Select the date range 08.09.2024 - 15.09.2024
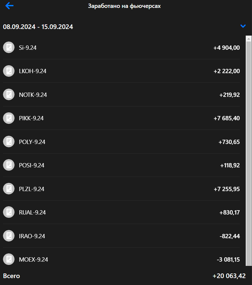This screenshot has height=285, width=252. (x=38, y=27)
